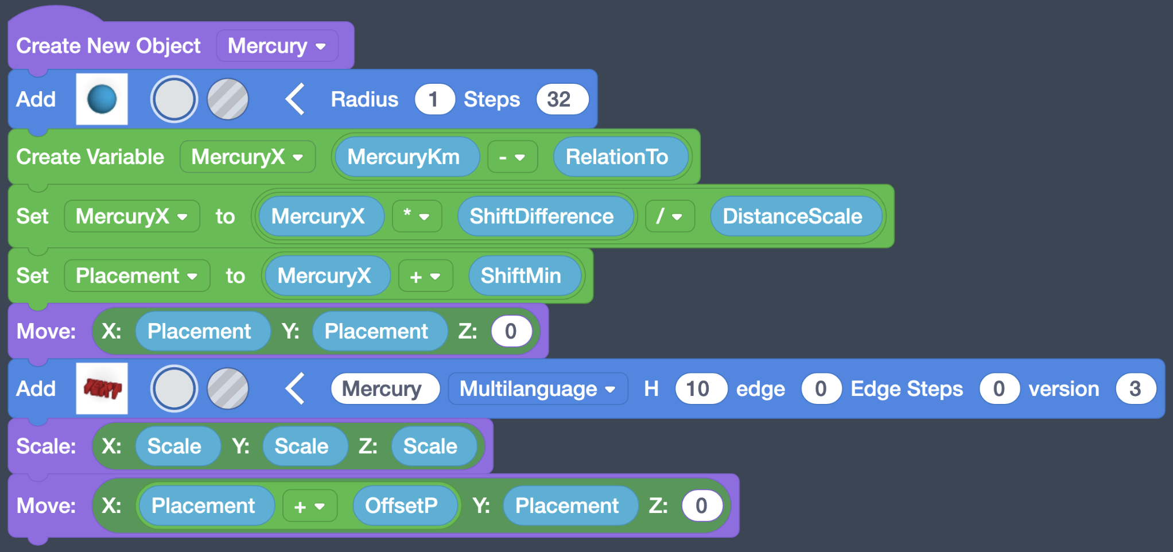
Task: Edit the Radius value field
Action: (x=434, y=99)
